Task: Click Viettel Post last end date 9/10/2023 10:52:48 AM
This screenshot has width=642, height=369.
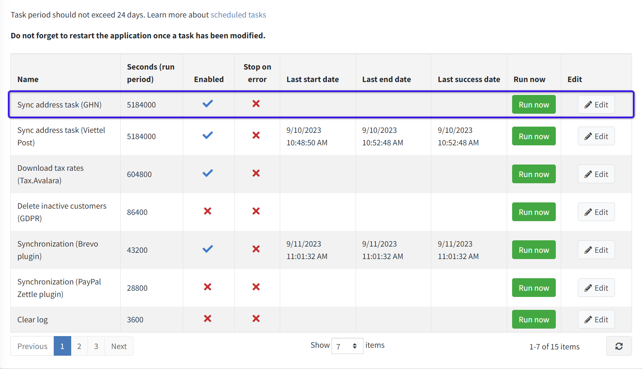Action: 383,136
